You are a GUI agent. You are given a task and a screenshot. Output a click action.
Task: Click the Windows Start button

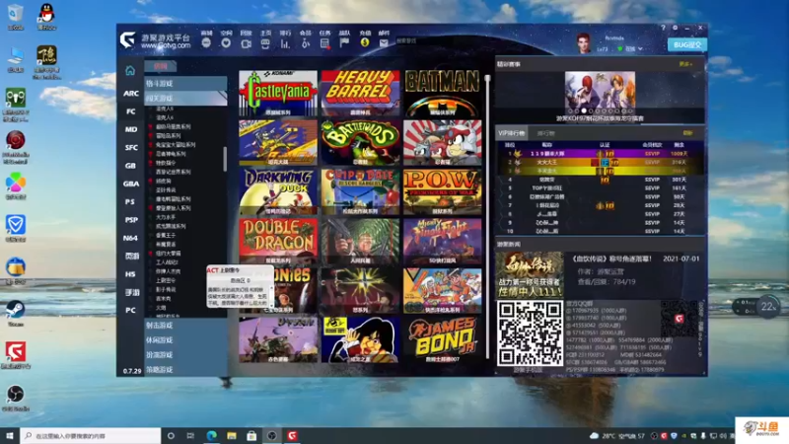click(10, 435)
